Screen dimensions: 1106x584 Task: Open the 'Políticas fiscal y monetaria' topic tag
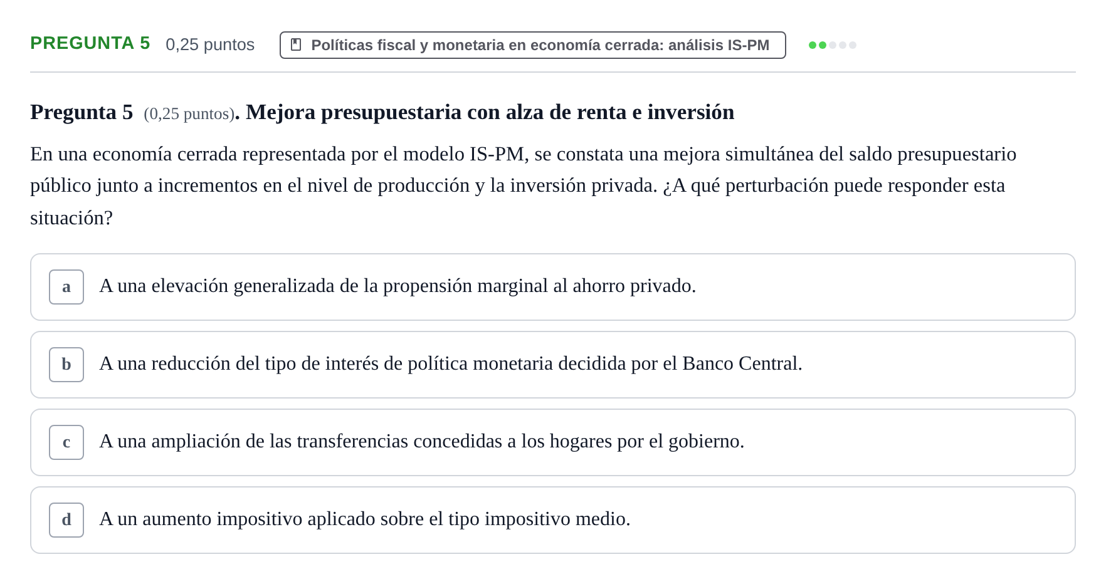(532, 45)
